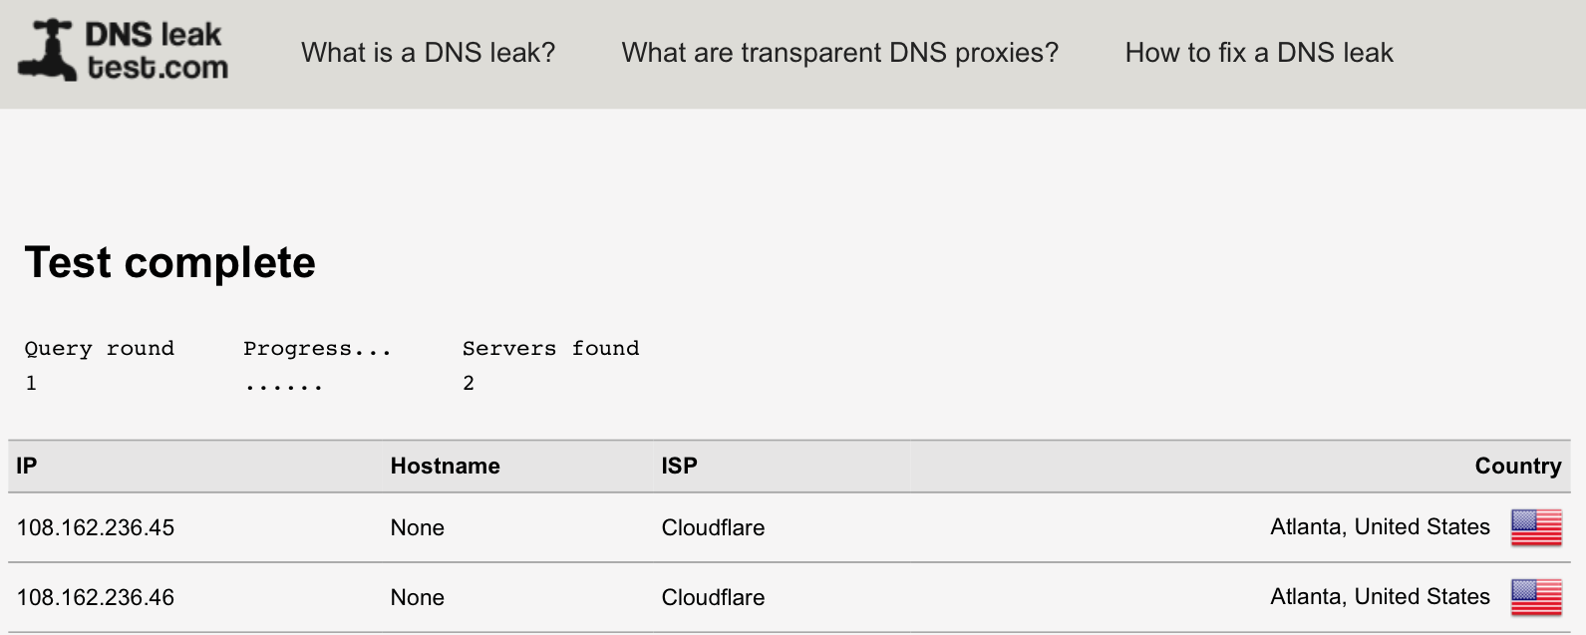Select the IP address 108.162.236.46
The height and width of the screenshot is (635, 1586).
(96, 597)
